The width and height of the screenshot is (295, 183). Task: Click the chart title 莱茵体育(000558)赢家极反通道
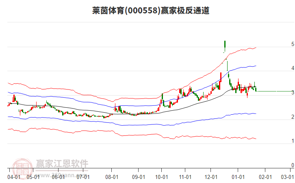coord(151,11)
